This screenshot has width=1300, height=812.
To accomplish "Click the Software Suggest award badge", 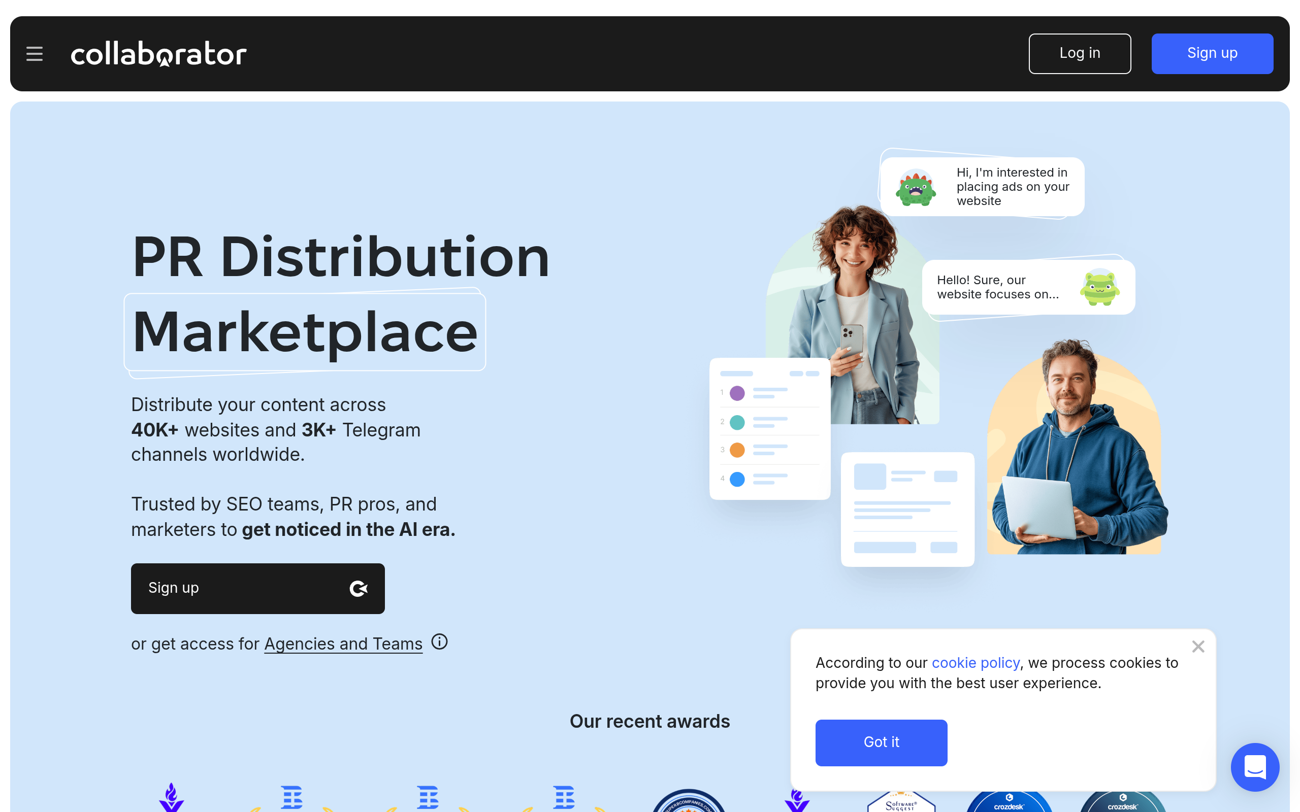I will [901, 801].
